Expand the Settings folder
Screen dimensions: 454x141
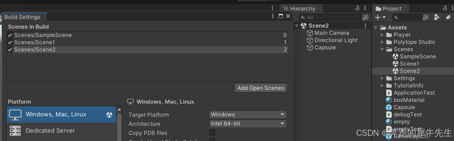pyautogui.click(x=382, y=78)
